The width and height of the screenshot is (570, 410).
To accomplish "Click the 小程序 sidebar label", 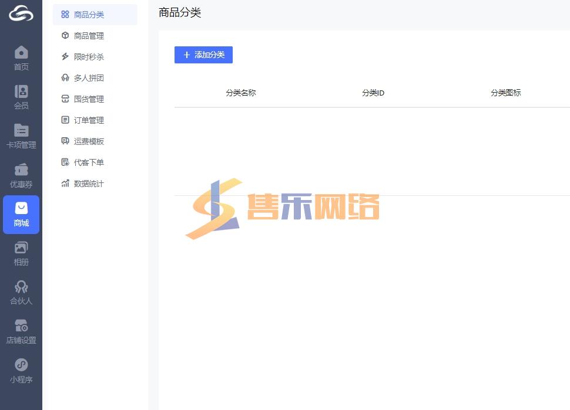I will [21, 379].
